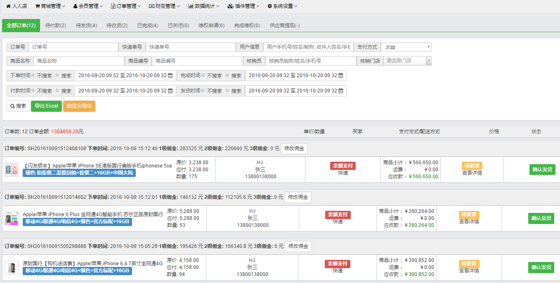Click 修改佣金 for order SH201610091505298888
Screen dimensions: 560x283
(x=298, y=246)
